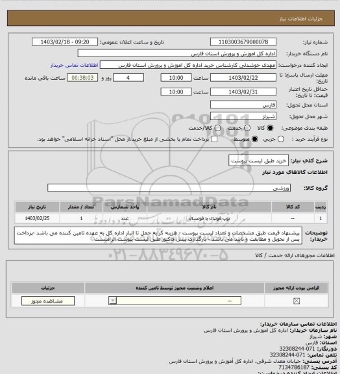Click the buyer organization name field
Viewport: 340px width, 374px height.
(177, 53)
